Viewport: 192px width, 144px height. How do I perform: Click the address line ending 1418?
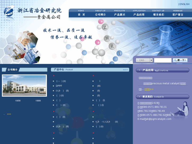click(148, 103)
